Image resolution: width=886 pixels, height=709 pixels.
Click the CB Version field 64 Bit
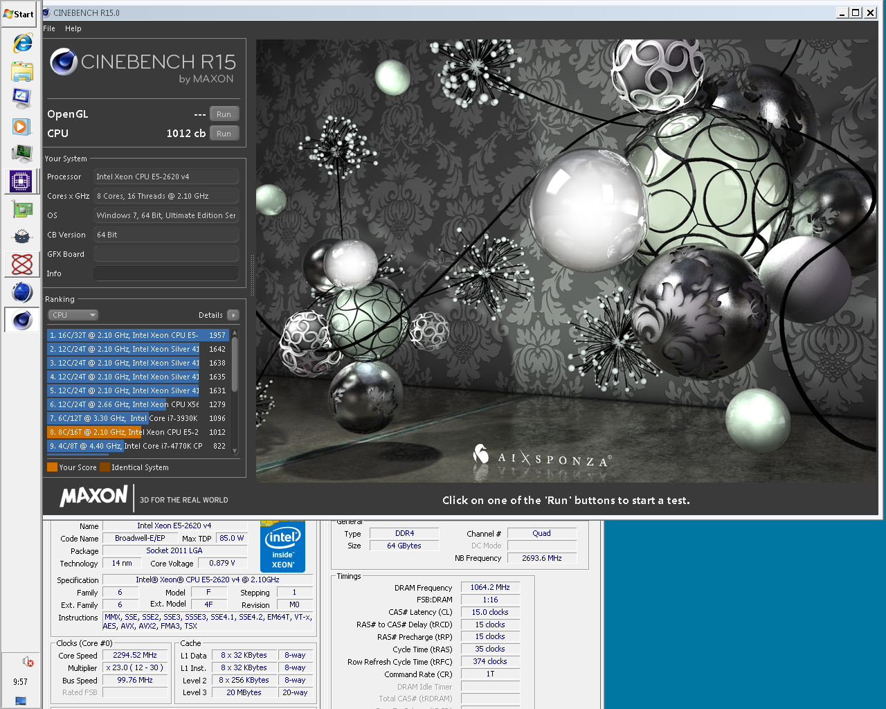pyautogui.click(x=166, y=235)
